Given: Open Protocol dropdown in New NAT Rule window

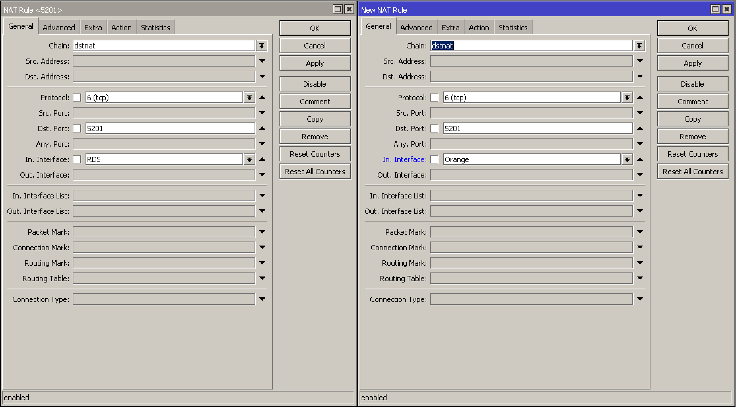Looking at the screenshot, I should coord(627,98).
